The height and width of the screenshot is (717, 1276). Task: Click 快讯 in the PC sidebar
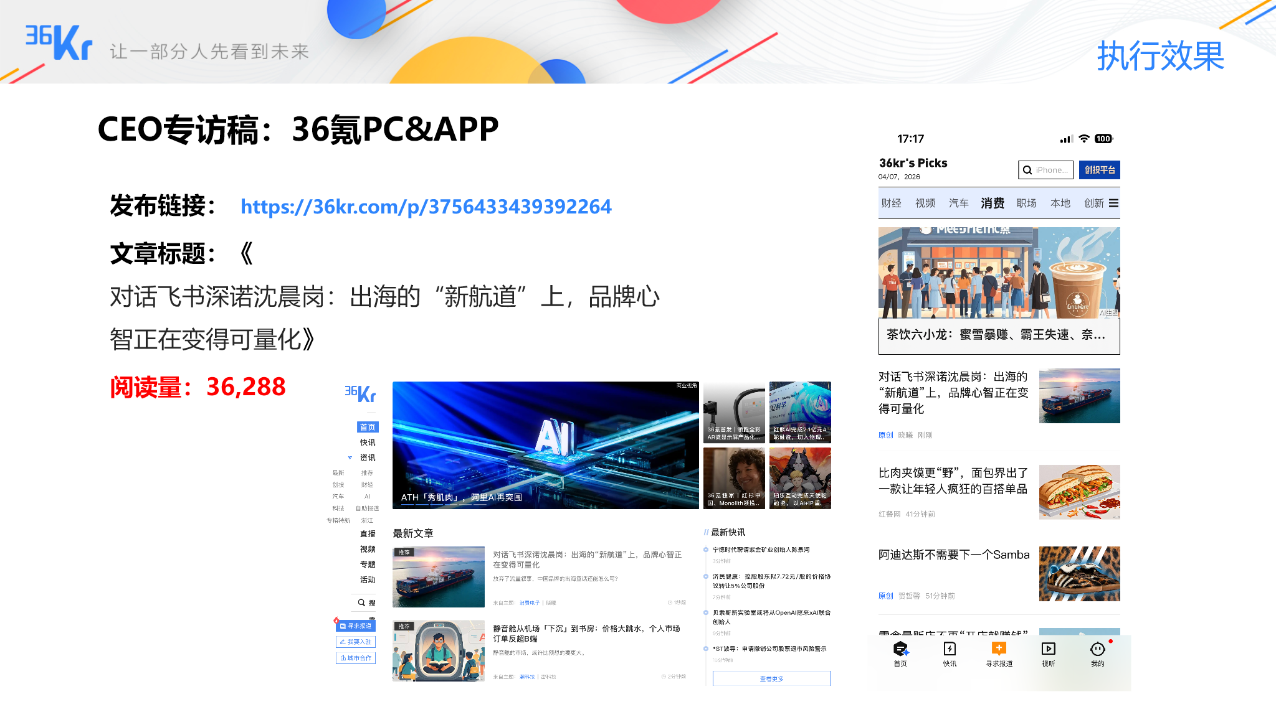click(x=368, y=443)
